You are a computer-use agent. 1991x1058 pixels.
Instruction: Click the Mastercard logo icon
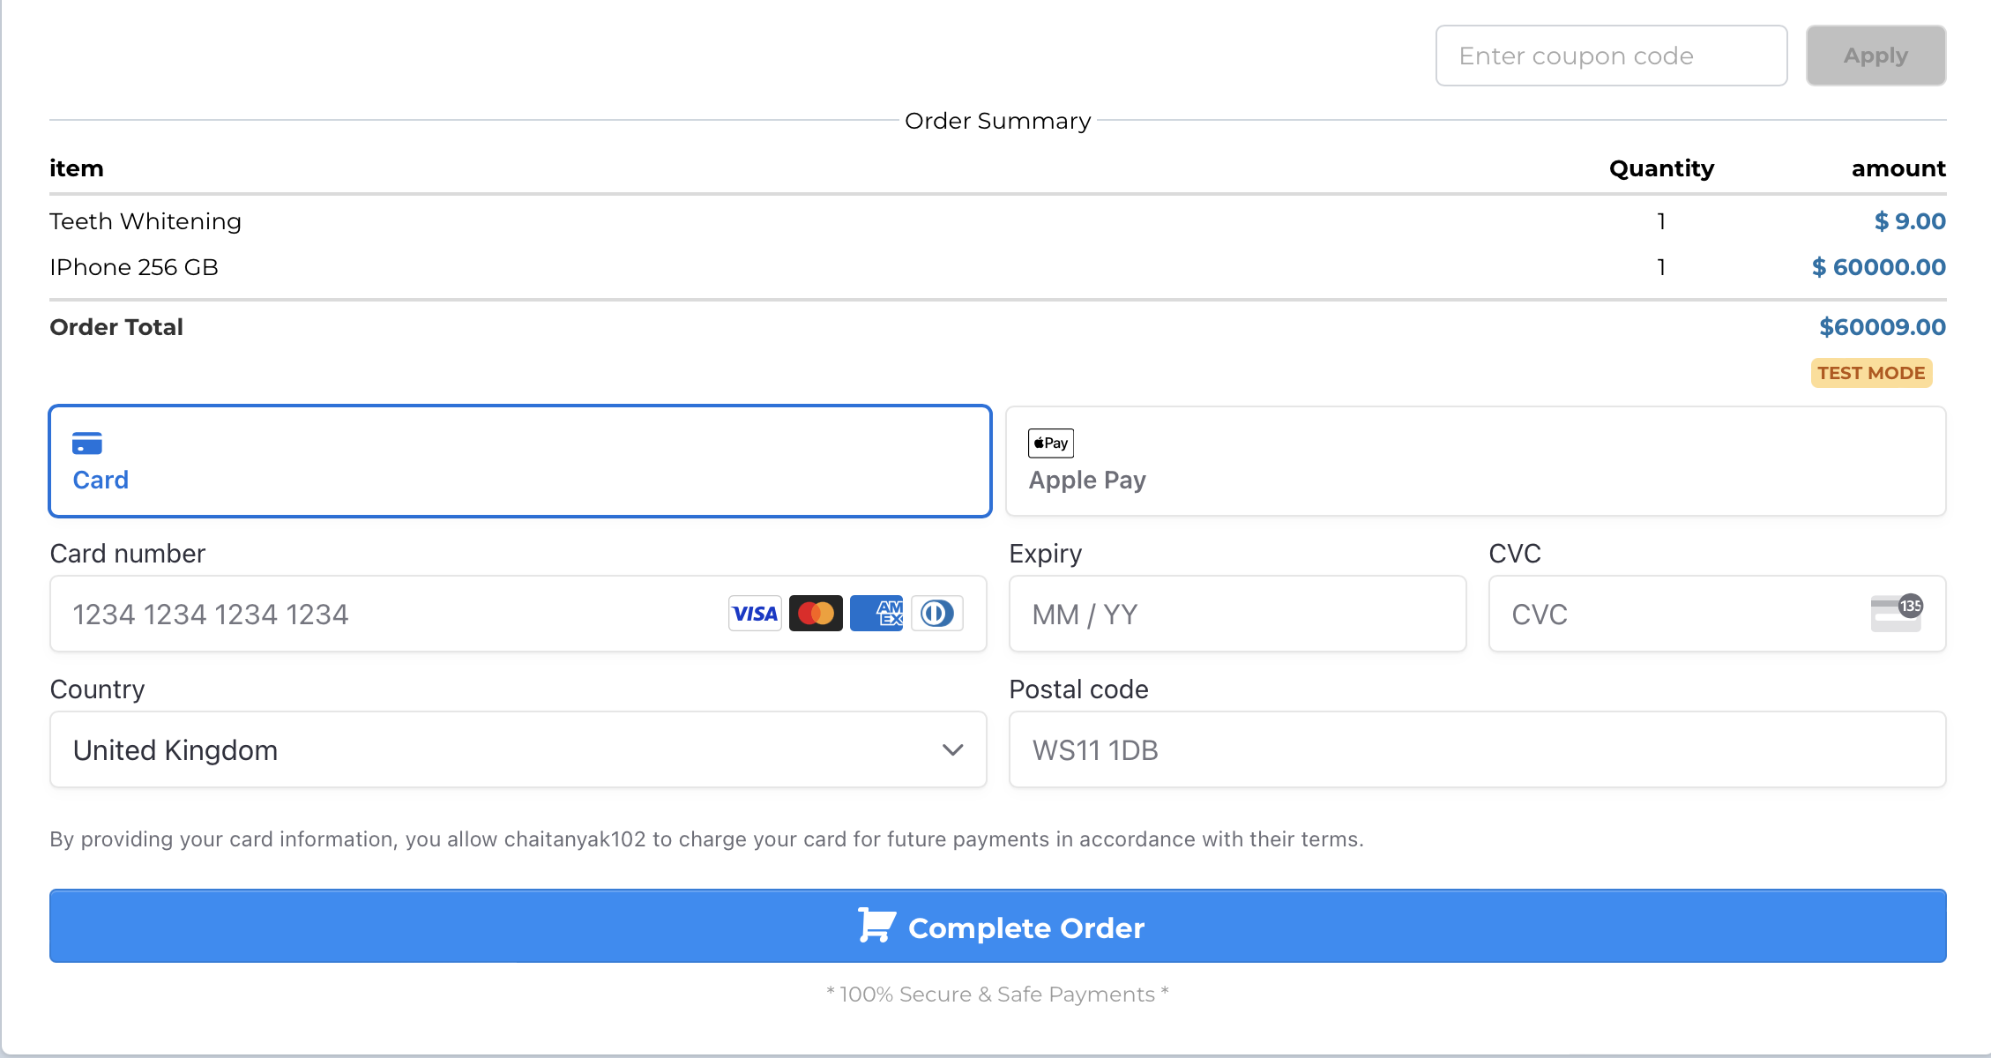tap(816, 614)
